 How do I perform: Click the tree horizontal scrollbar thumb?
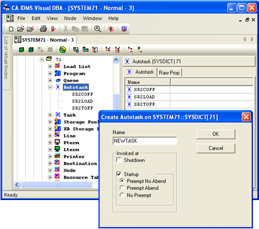click(x=56, y=184)
